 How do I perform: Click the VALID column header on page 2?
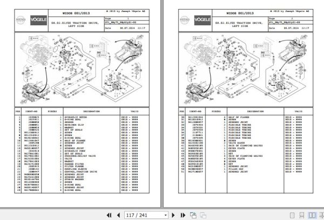pyautogui.click(x=299, y=112)
